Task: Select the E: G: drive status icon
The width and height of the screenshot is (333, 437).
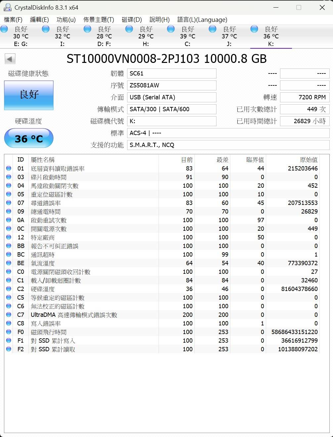Action: coord(4,29)
